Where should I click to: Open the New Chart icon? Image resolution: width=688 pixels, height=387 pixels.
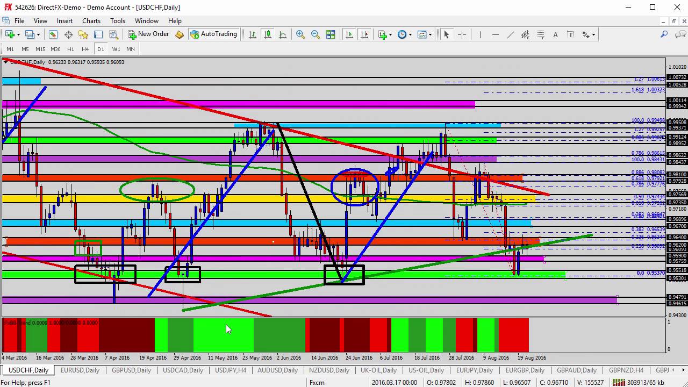[x=10, y=34]
